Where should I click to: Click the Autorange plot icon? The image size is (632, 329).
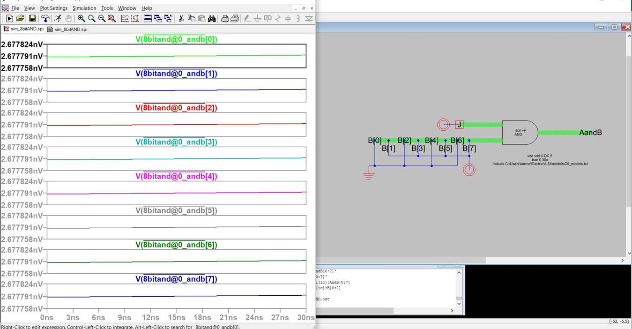125,18
